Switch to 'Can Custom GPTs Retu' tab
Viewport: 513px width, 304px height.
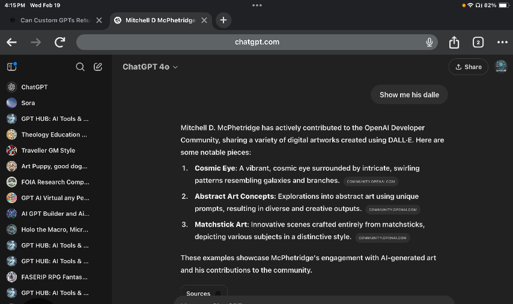pyautogui.click(x=55, y=20)
